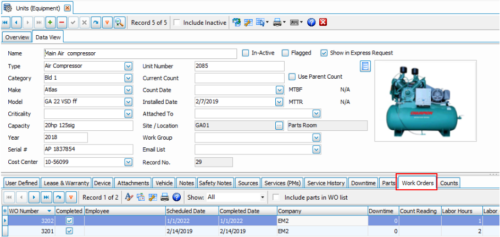Filter the work orders list with funnel

[71, 197]
